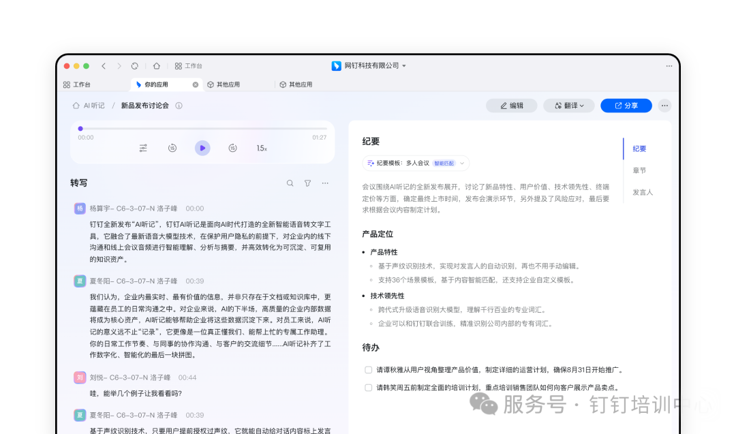Image resolution: width=736 pixels, height=434 pixels.
Task: Reload the page with refresh icon
Action: (135, 66)
